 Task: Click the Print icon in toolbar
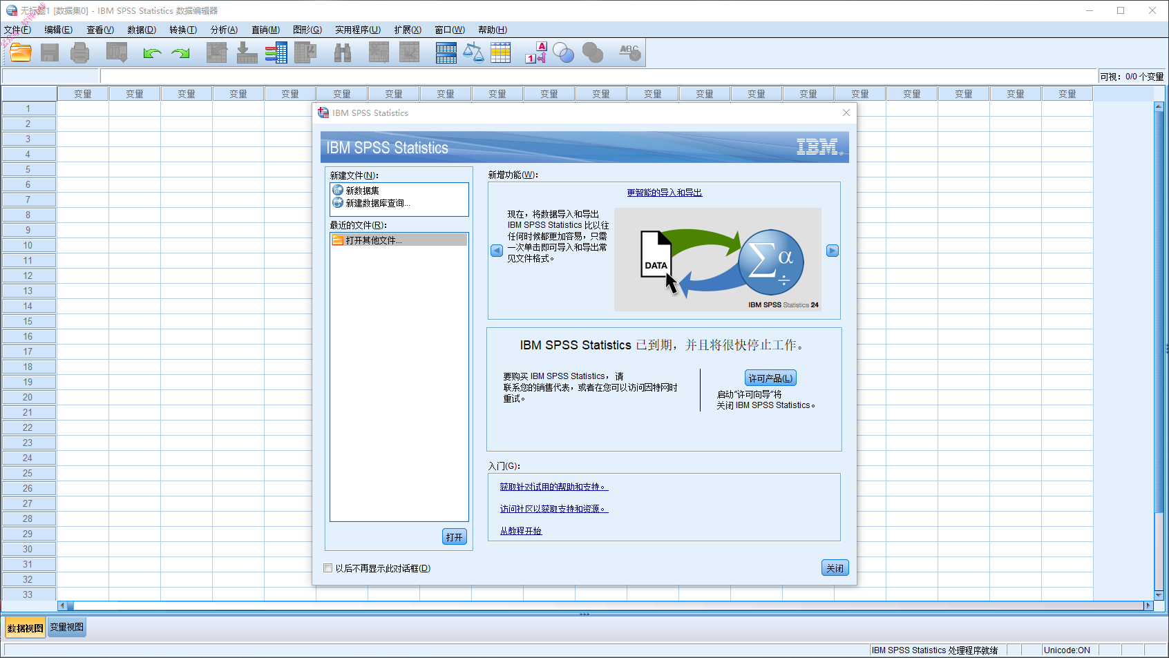coord(80,52)
